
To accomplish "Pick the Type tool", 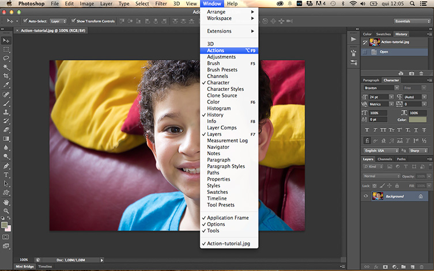I will point(6,174).
